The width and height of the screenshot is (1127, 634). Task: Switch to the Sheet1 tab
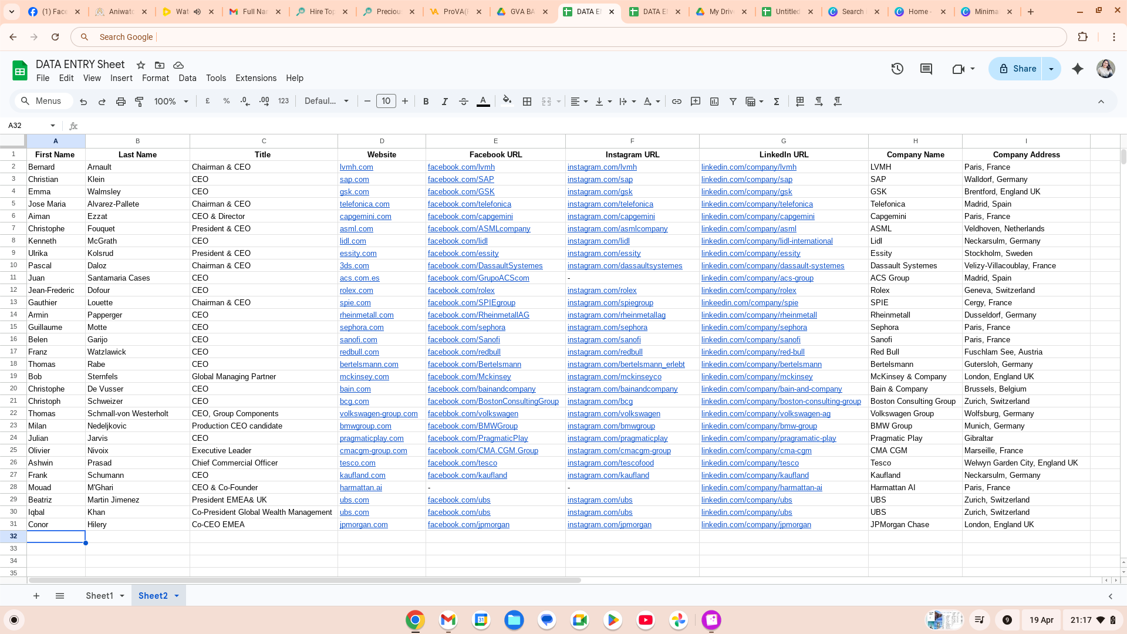(x=99, y=596)
